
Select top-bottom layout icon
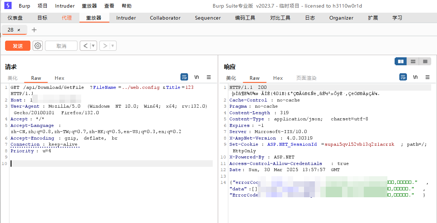413,62
